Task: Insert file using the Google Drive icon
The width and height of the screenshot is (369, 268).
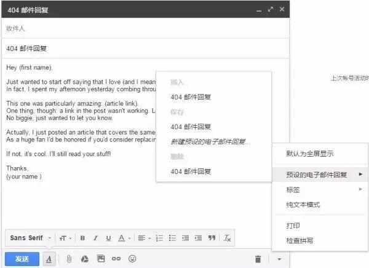Action: [x=85, y=259]
